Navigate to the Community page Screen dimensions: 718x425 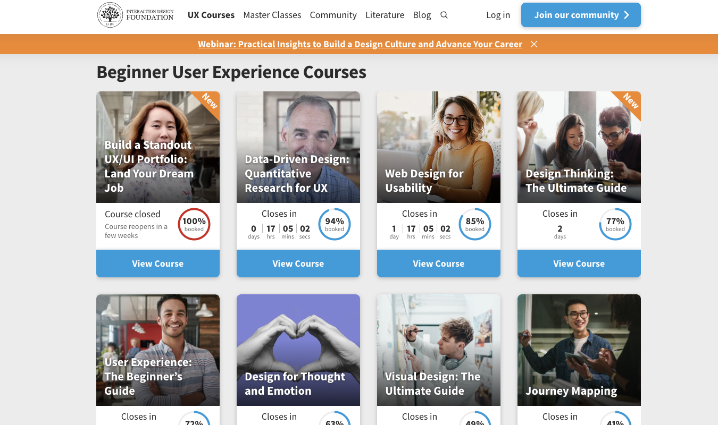click(333, 15)
